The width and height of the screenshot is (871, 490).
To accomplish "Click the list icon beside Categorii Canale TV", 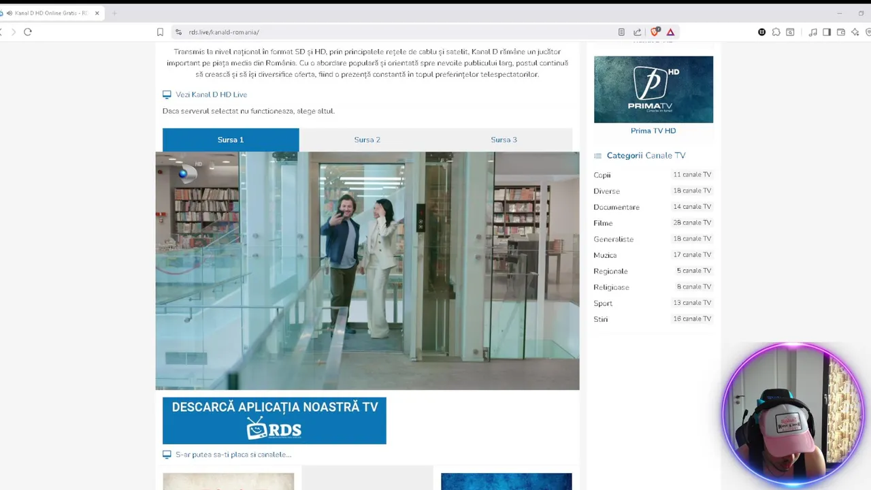I will 597,156.
